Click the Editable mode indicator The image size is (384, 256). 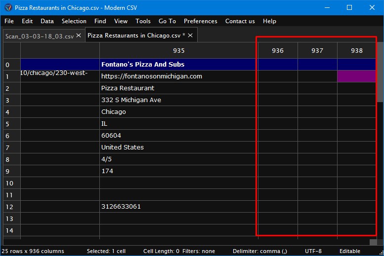350,251
